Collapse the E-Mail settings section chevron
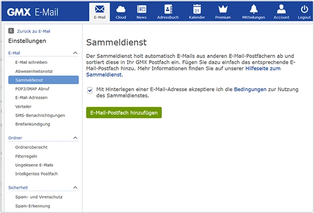 pyautogui.click(x=75, y=53)
